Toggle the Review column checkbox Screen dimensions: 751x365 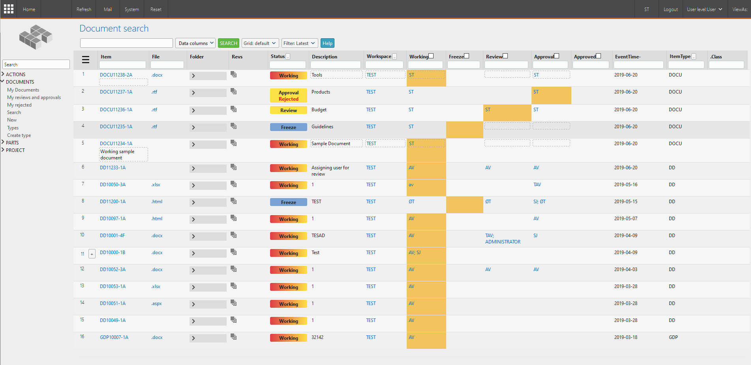pyautogui.click(x=505, y=56)
